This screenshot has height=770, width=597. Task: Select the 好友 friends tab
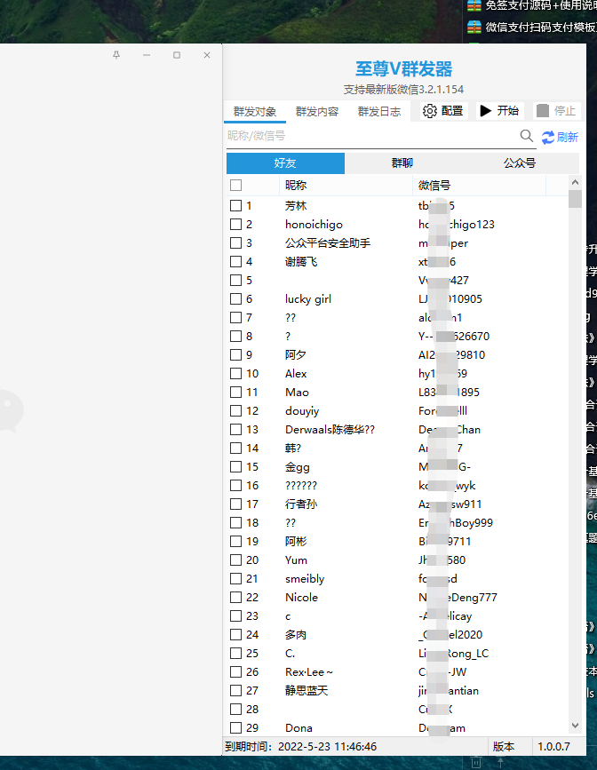[x=285, y=163]
